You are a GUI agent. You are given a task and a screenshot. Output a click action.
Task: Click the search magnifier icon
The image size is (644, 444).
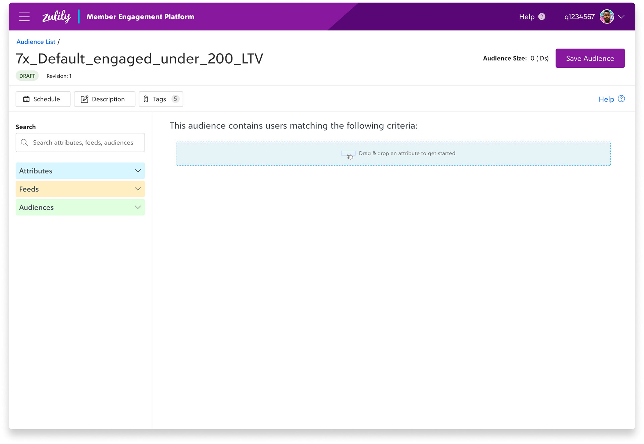(x=24, y=143)
